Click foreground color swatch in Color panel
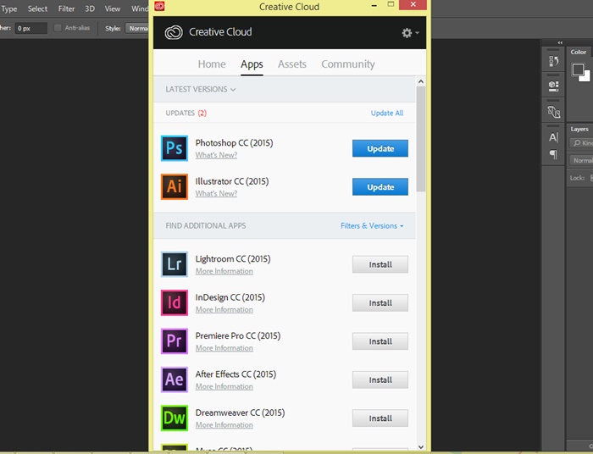This screenshot has width=593, height=454. point(578,69)
